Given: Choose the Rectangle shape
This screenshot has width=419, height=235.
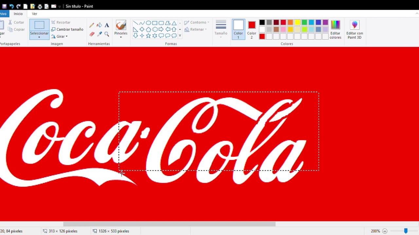Looking at the screenshot, I should pyautogui.click(x=155, y=23).
